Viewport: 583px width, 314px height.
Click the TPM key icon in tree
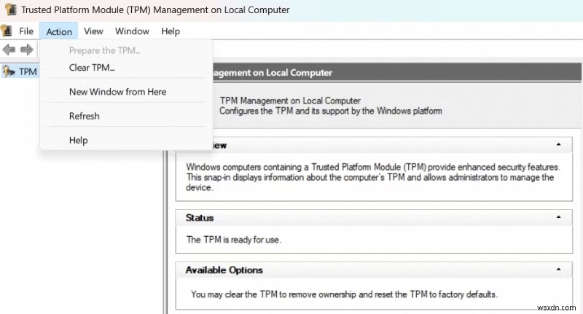point(9,71)
